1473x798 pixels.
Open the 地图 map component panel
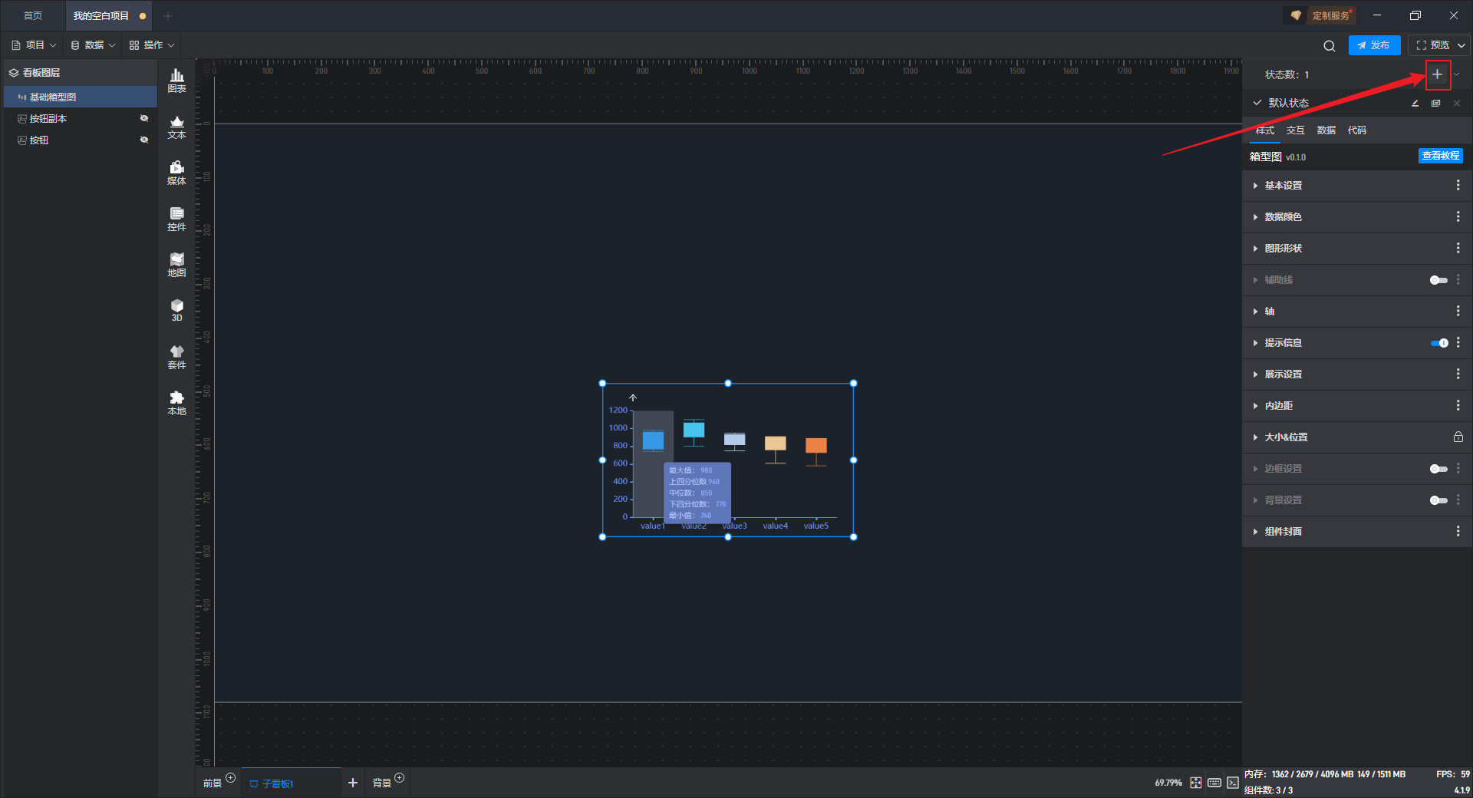point(176,264)
